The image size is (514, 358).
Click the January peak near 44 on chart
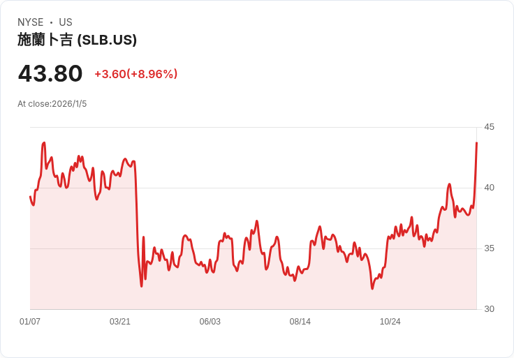tap(44, 143)
